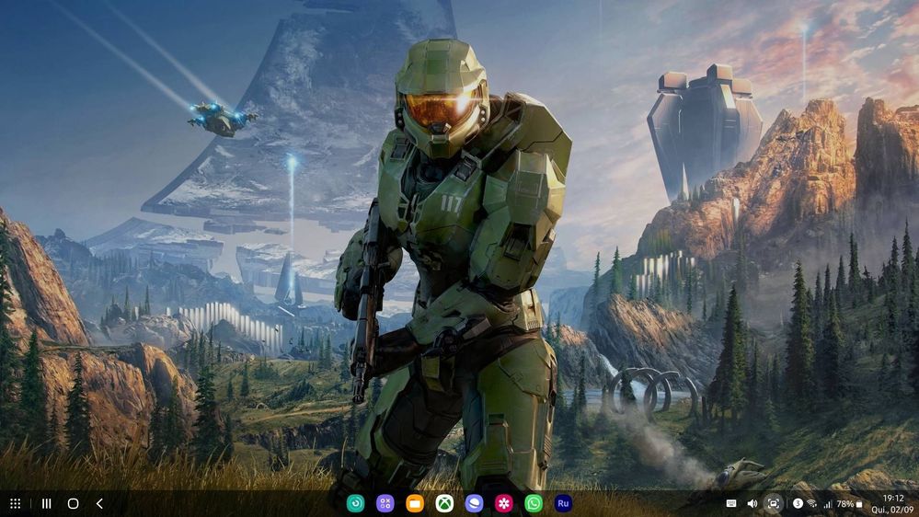Launch the teal circular-arrow app
This screenshot has height=517, width=919.
click(355, 503)
